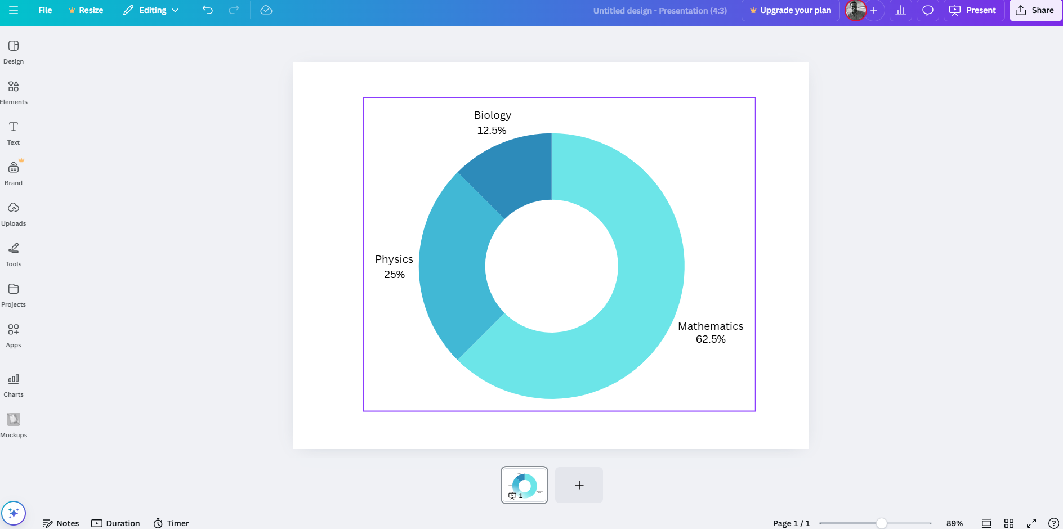
Task: Click Upgrade your plan
Action: (x=790, y=10)
